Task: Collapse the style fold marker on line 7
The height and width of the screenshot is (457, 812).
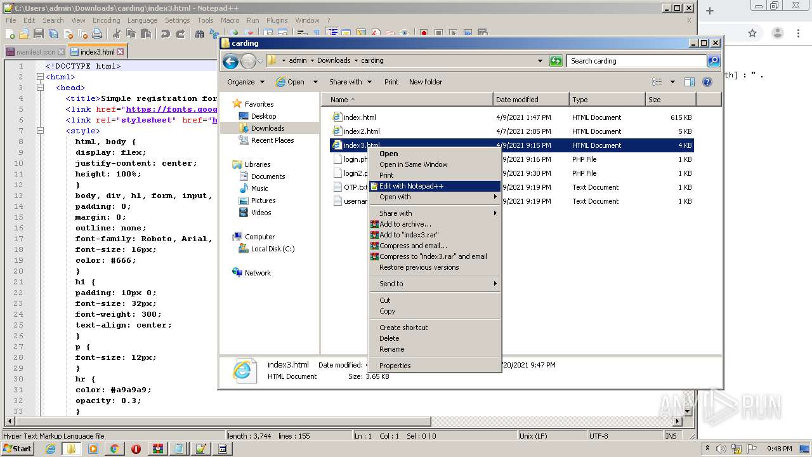Action: 40,131
